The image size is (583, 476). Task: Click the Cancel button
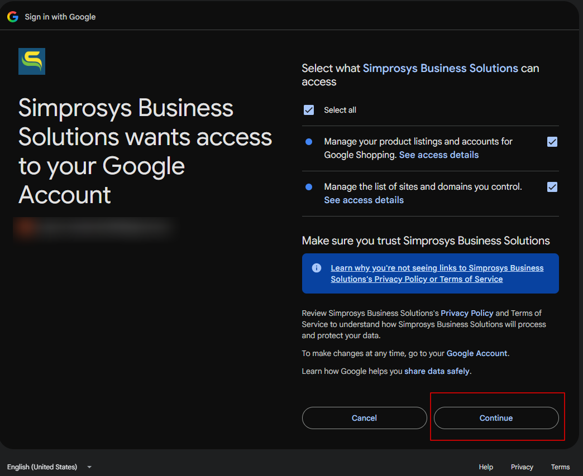tap(364, 418)
